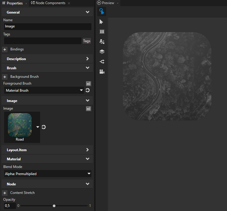This screenshot has height=211, width=227.
Task: Click the stacked layers icon in Preview
Action: pos(102,52)
